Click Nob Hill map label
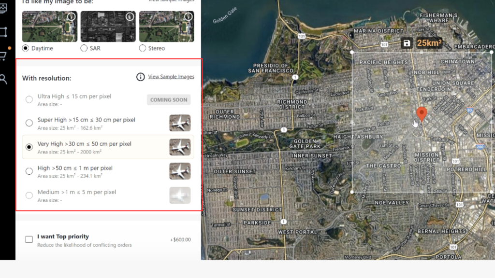495x278 pixels. [426, 72]
